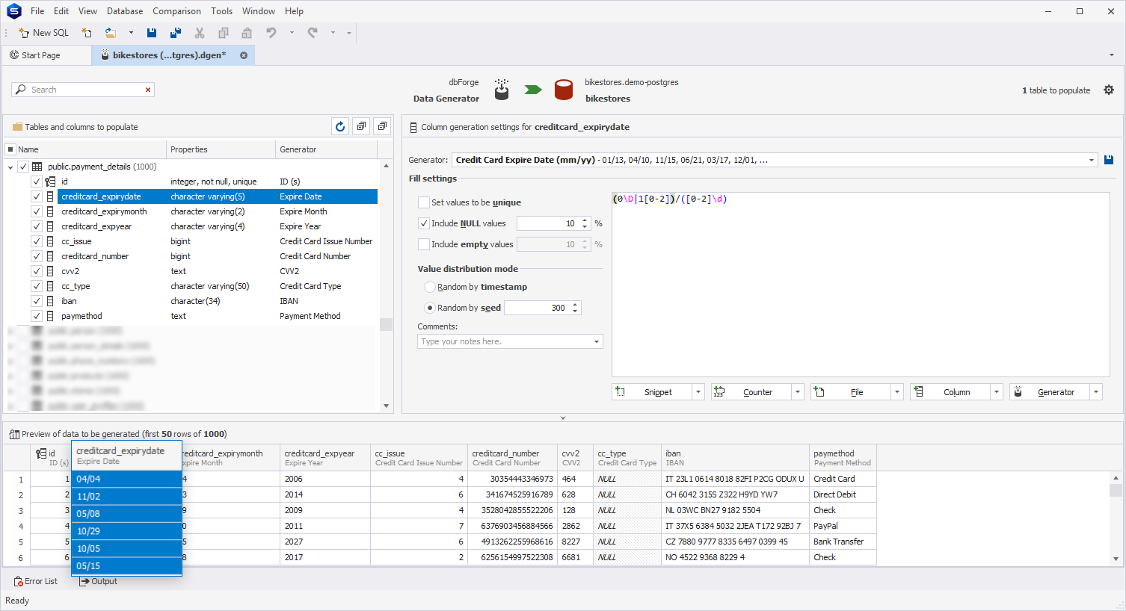Click the Snippet button

[652, 392]
